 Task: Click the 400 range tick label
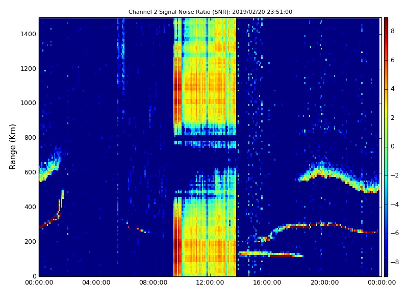click(30, 207)
